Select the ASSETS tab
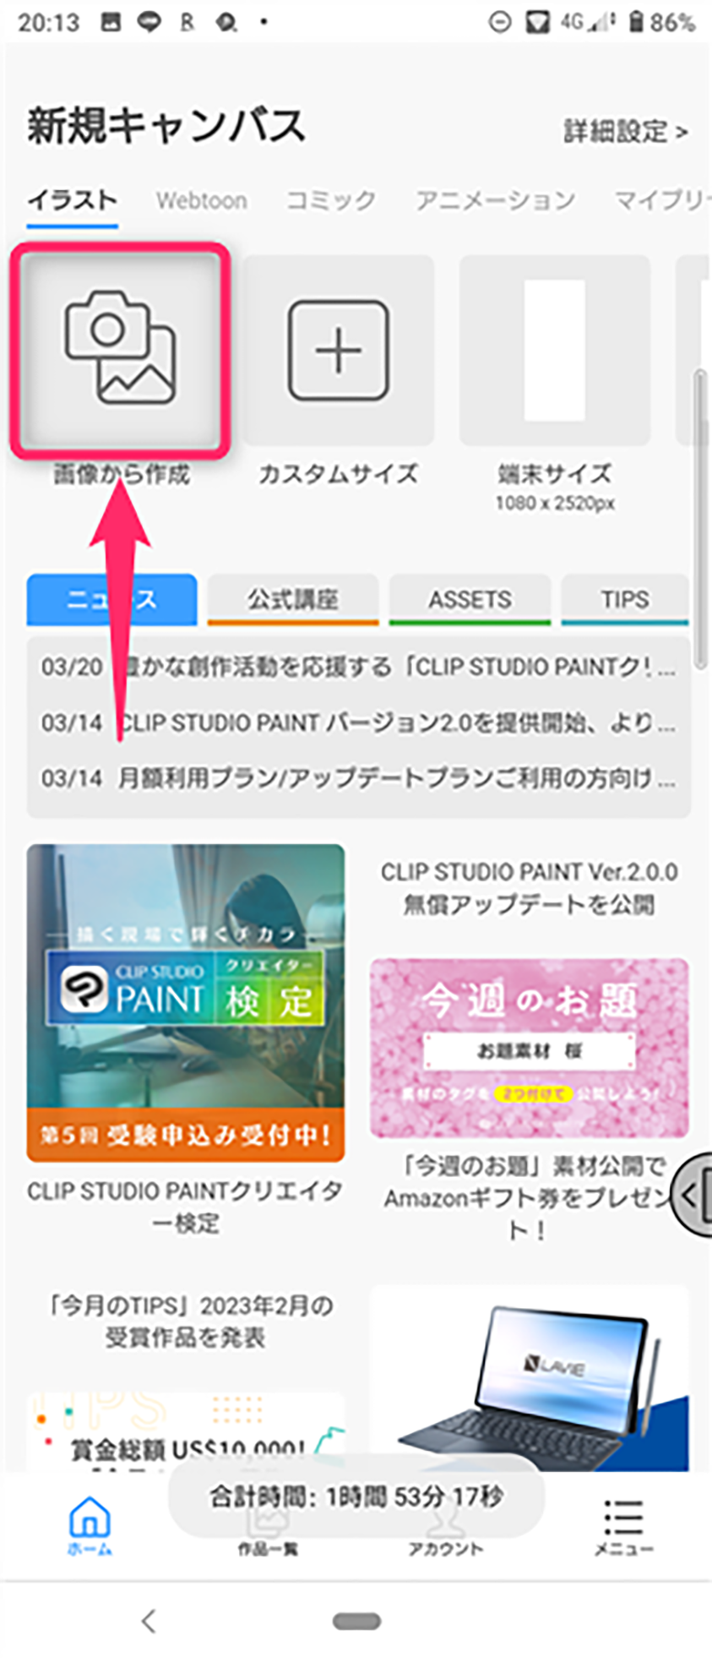The width and height of the screenshot is (712, 1662). coord(470,600)
